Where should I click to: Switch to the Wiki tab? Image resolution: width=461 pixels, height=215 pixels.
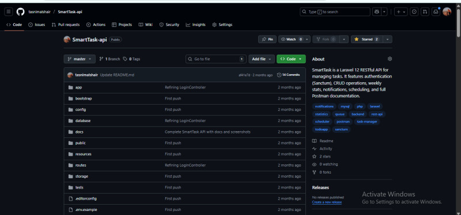coord(146,25)
